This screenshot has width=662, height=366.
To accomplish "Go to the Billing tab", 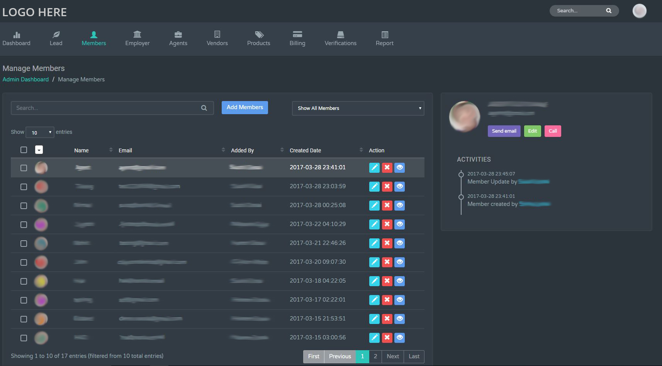I will [x=297, y=39].
